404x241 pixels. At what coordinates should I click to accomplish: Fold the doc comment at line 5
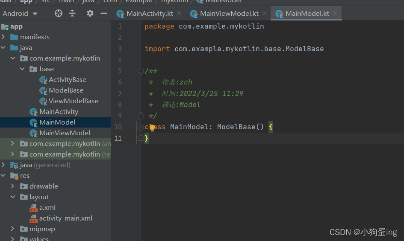coord(141,71)
